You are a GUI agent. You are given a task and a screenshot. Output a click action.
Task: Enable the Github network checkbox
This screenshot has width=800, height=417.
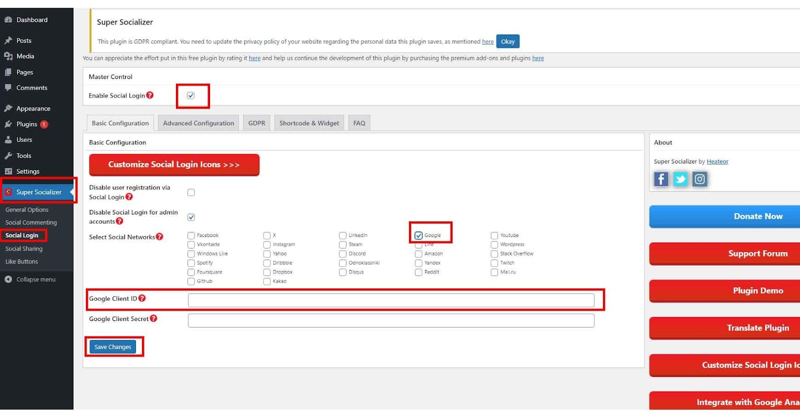point(191,281)
